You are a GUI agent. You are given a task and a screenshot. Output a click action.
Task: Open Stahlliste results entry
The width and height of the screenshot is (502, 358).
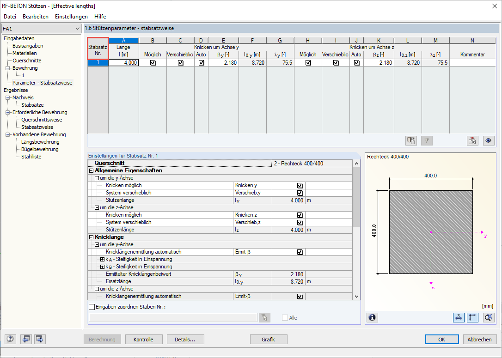pyautogui.click(x=31, y=157)
